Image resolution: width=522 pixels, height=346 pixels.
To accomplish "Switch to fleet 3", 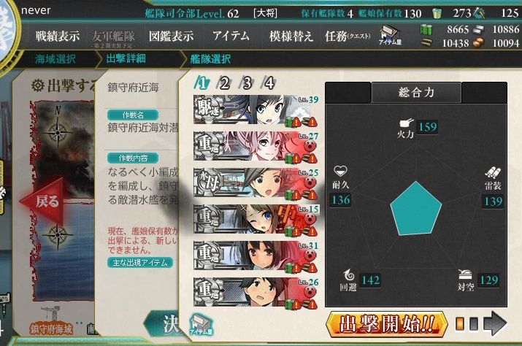I will click(247, 83).
